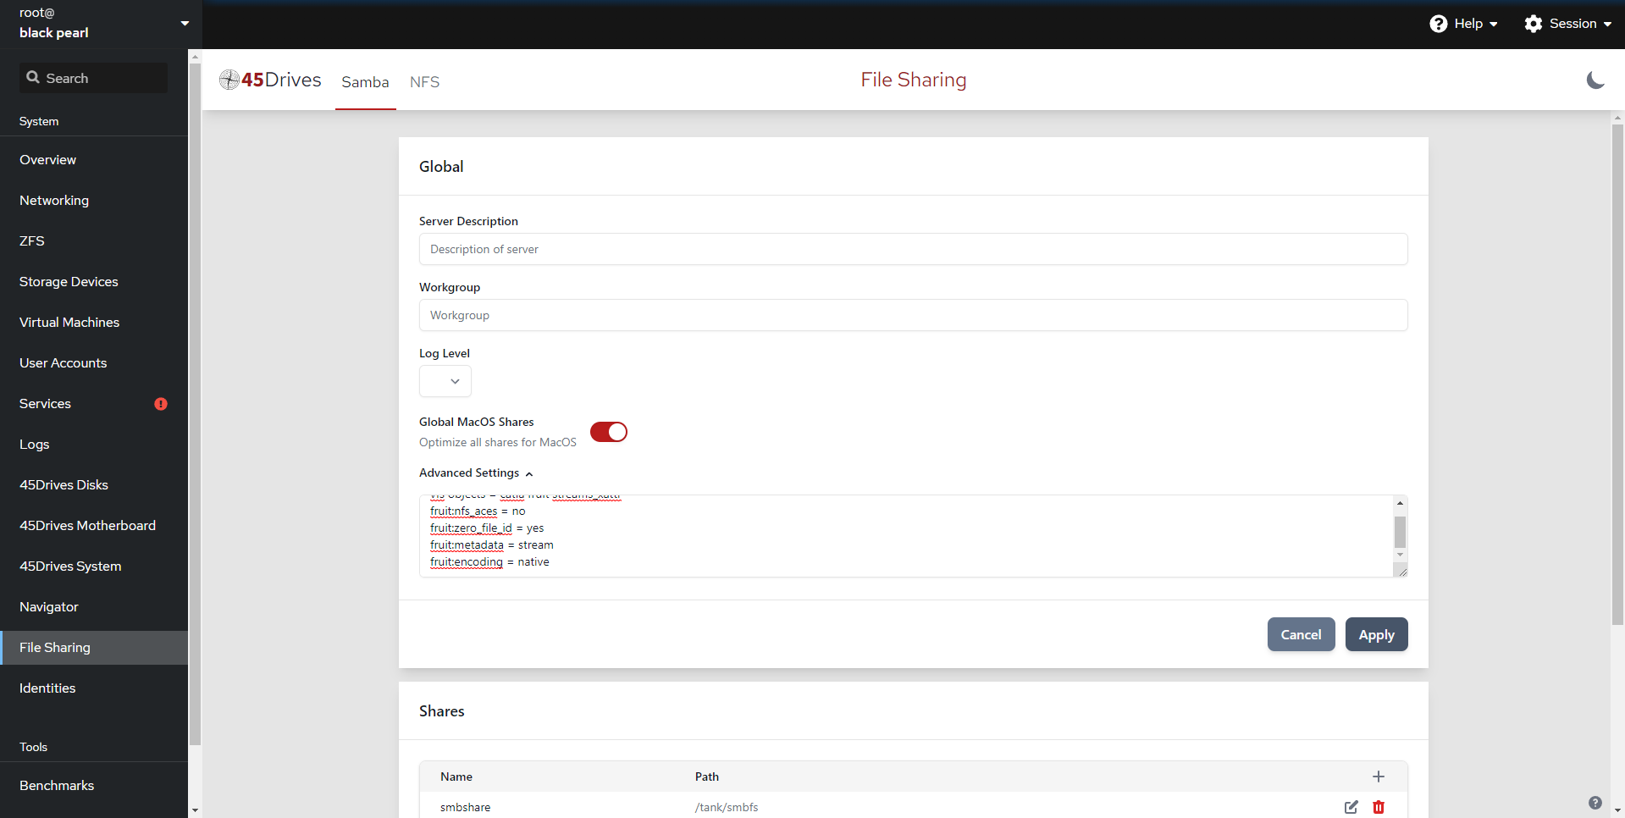The height and width of the screenshot is (818, 1625).
Task: Disable Global MacOS Shares toggle
Action: click(x=609, y=432)
